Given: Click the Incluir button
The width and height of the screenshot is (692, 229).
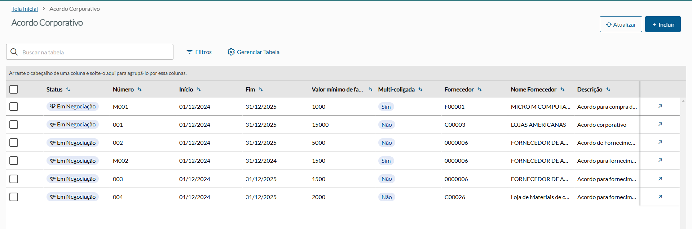Looking at the screenshot, I should coord(662,24).
